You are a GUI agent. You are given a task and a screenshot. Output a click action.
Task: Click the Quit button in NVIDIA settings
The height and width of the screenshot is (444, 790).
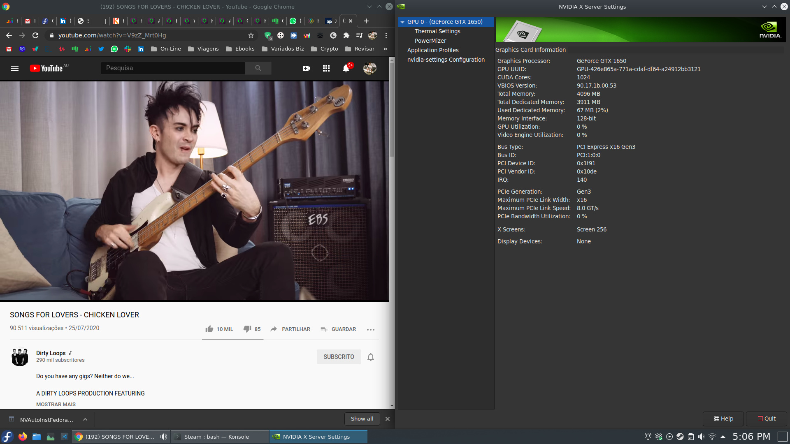click(x=767, y=419)
